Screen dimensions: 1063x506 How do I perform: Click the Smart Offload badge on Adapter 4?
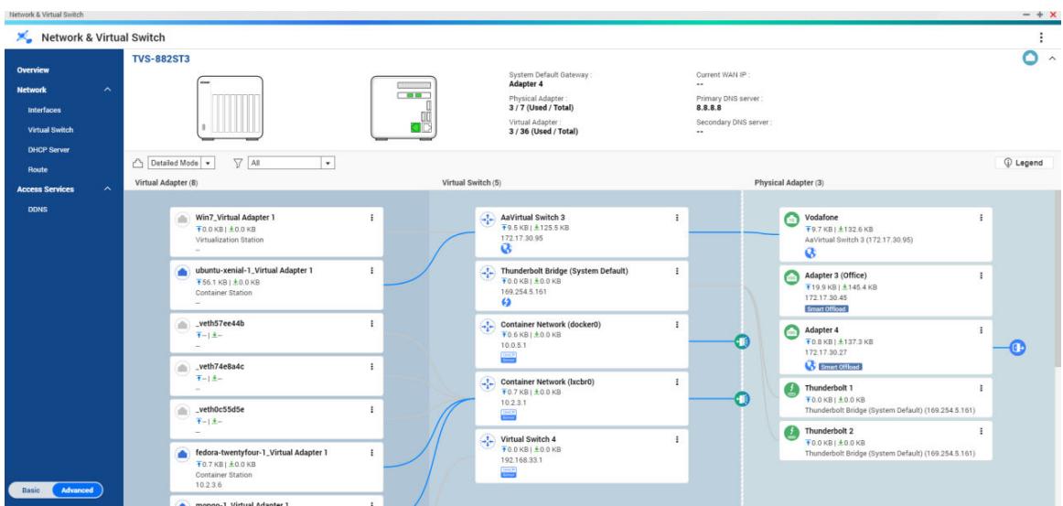tap(840, 367)
